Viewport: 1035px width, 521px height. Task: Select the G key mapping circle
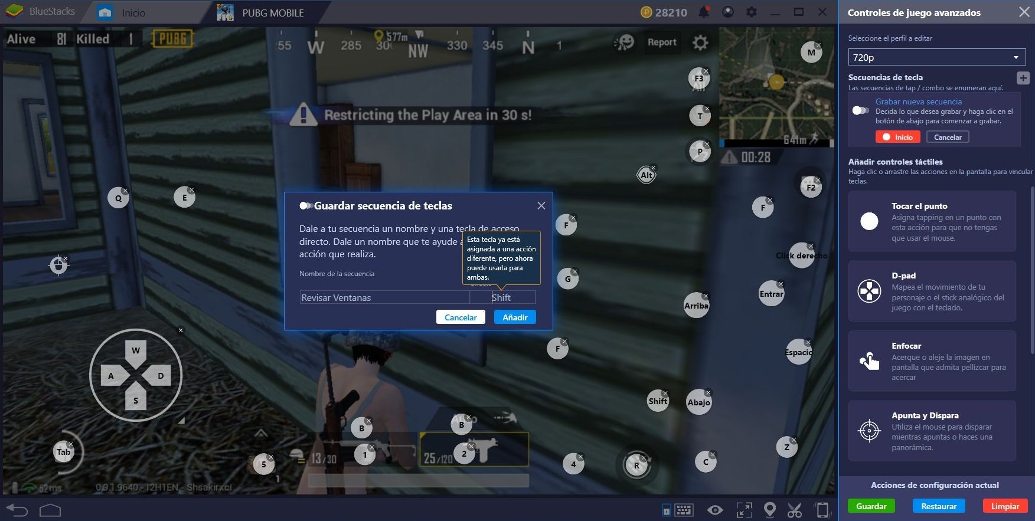point(567,279)
